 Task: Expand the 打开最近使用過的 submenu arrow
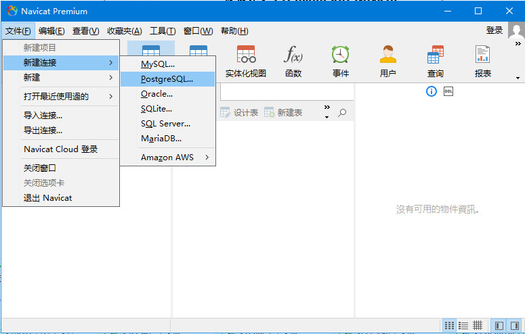(111, 97)
